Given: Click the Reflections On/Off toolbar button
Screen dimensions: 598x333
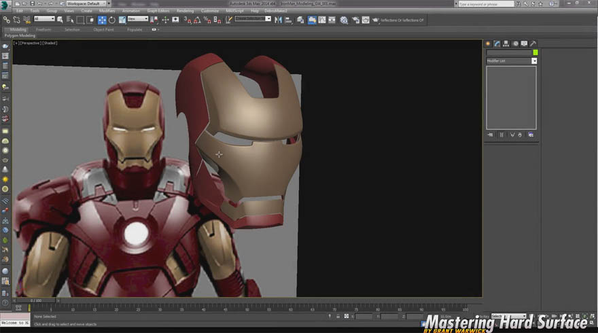Looking at the screenshot, I should (x=402, y=20).
